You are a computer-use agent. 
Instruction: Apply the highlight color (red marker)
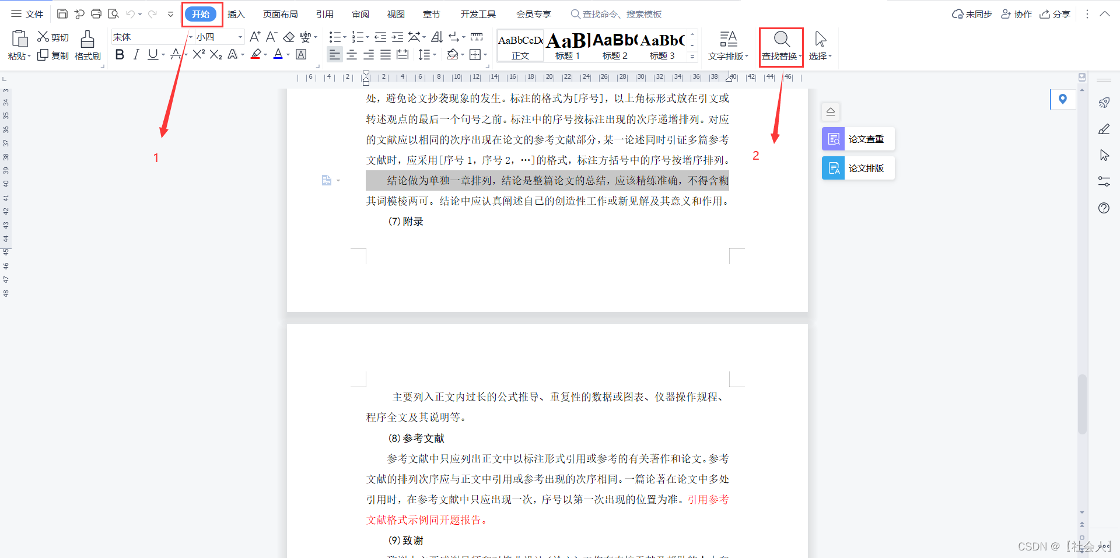pos(256,54)
